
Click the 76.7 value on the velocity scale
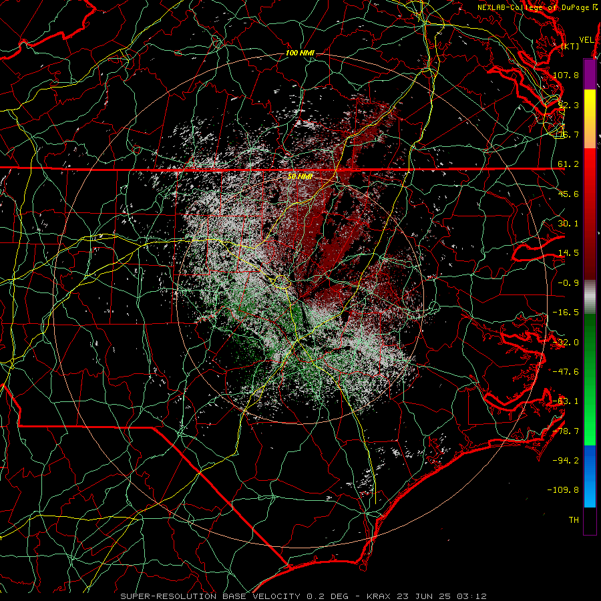[x=568, y=134]
